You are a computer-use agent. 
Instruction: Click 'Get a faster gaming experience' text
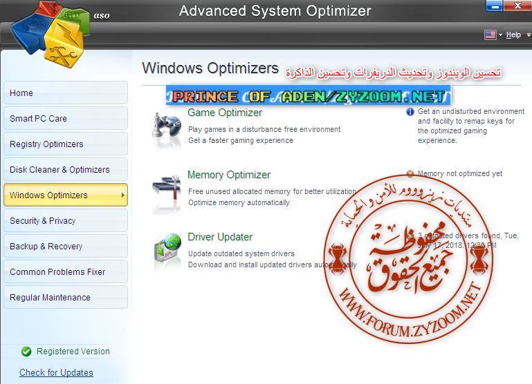tap(241, 140)
